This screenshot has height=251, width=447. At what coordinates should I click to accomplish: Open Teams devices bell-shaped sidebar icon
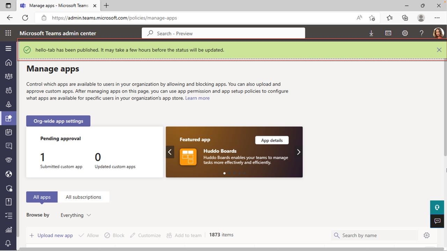pyautogui.click(x=8, y=104)
